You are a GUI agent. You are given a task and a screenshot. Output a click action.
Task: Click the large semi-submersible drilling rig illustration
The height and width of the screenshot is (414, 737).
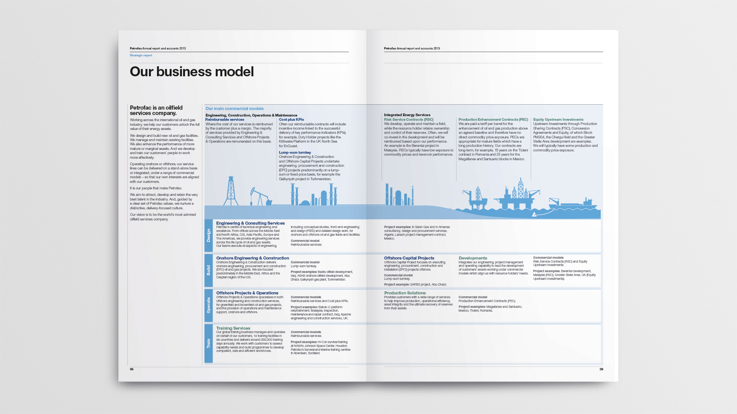tap(517, 194)
